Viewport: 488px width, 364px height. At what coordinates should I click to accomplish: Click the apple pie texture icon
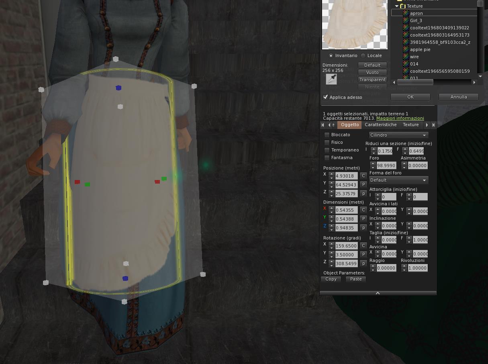[x=406, y=49]
